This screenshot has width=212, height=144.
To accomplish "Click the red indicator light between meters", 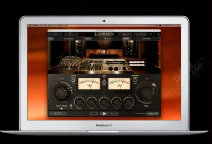I will [x=104, y=76].
